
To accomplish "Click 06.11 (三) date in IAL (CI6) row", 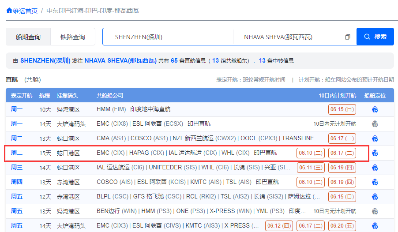I will tap(311, 168).
